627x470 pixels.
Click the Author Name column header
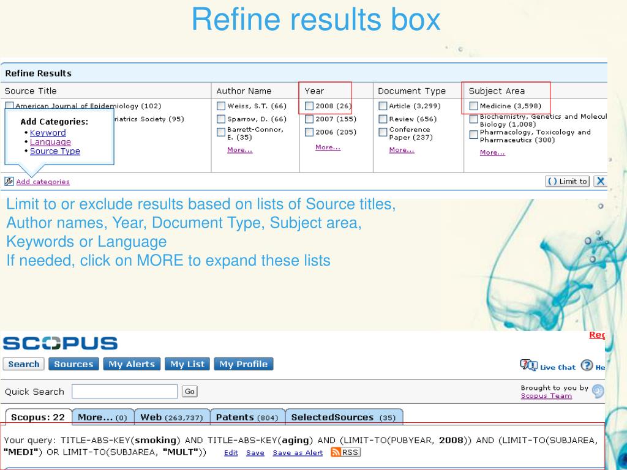tap(244, 91)
